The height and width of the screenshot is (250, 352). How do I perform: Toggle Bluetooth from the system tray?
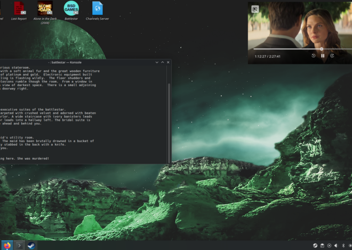(343, 246)
